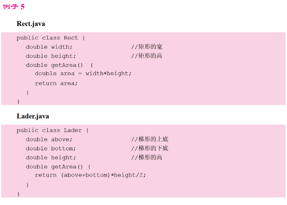Click the 'double above;' declaration
The height and width of the screenshot is (205, 287).
(x=49, y=140)
